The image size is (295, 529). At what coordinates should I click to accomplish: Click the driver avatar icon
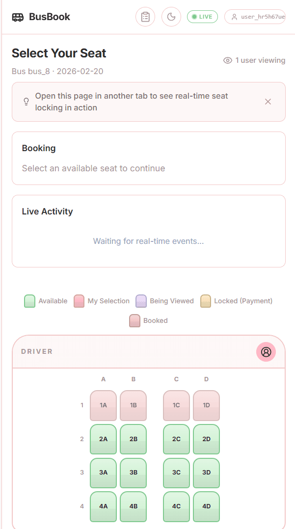coord(266,351)
